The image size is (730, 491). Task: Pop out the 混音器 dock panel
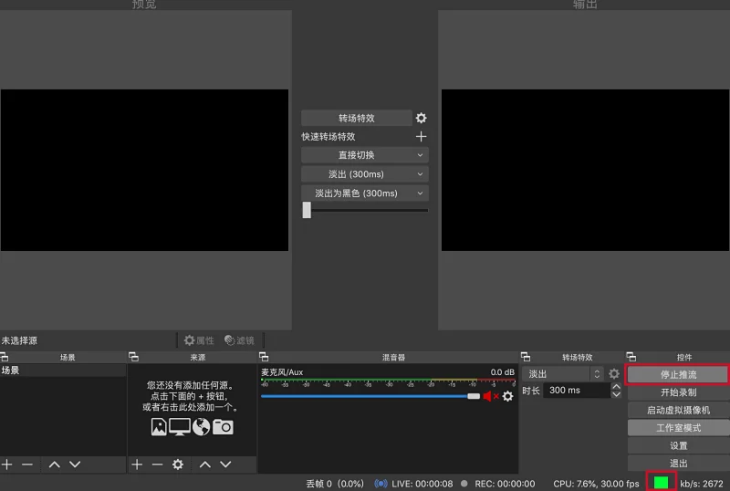264,357
